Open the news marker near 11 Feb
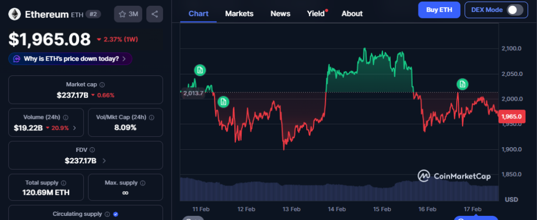Image resolution: width=537 pixels, height=220 pixels. 199,70
